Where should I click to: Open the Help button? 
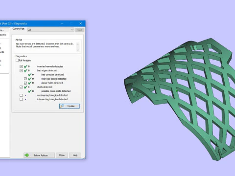tap(75, 155)
